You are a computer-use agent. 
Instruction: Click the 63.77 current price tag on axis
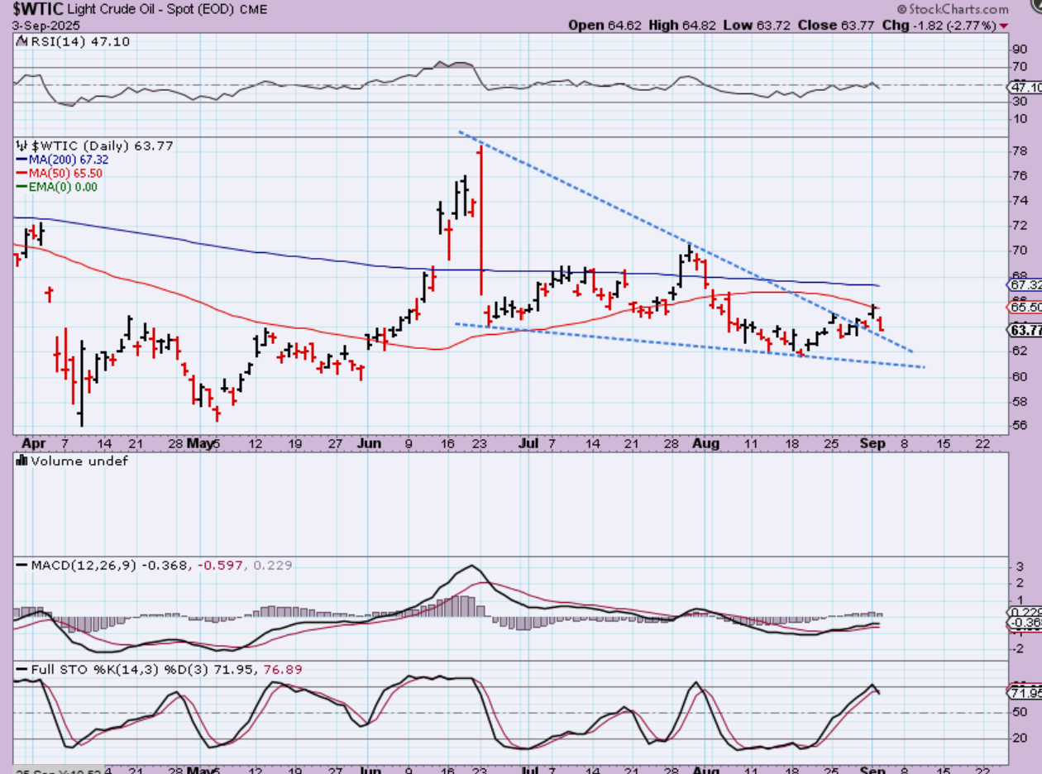pyautogui.click(x=1024, y=330)
